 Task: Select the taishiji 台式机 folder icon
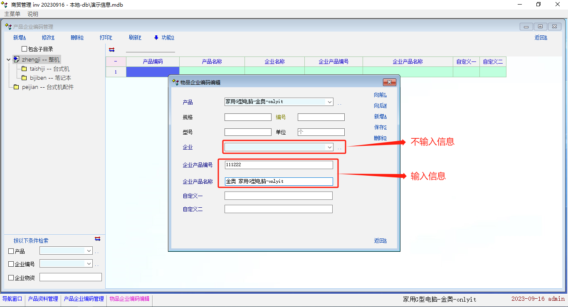[x=24, y=69]
